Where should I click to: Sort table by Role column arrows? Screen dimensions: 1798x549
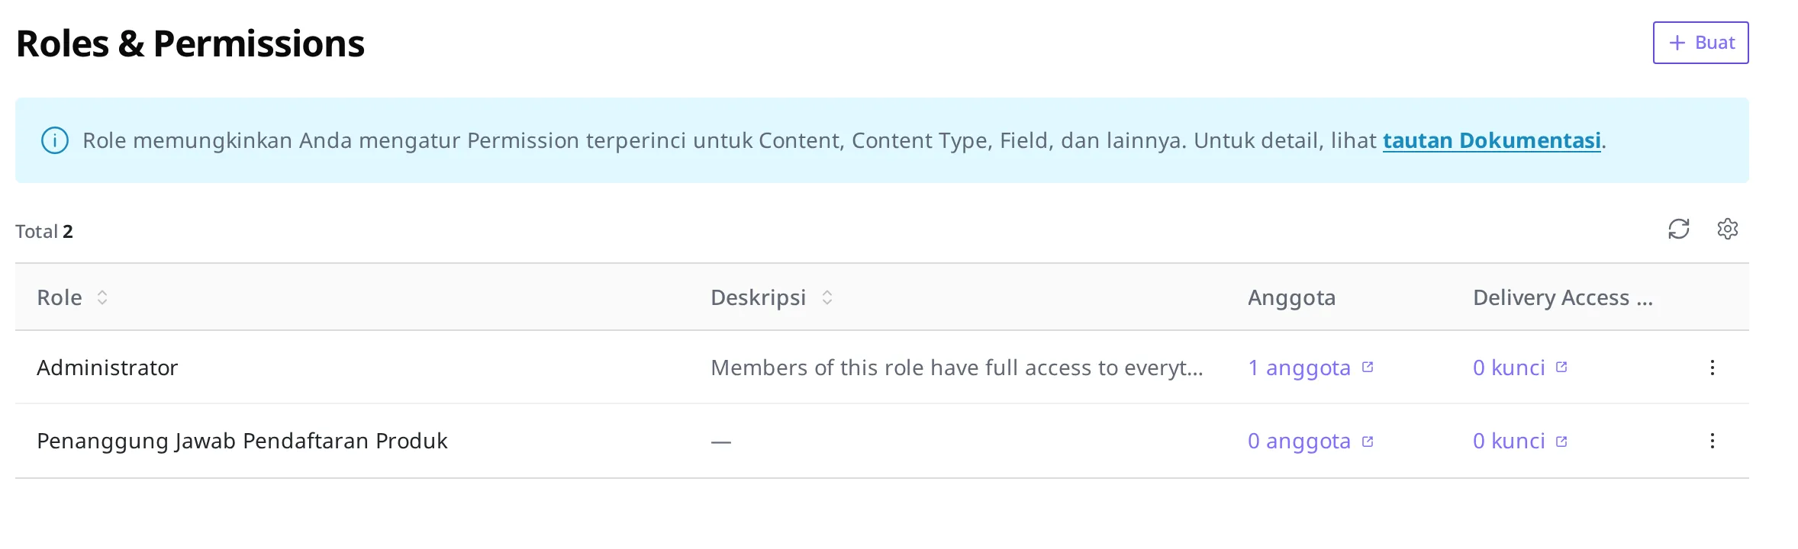click(102, 297)
